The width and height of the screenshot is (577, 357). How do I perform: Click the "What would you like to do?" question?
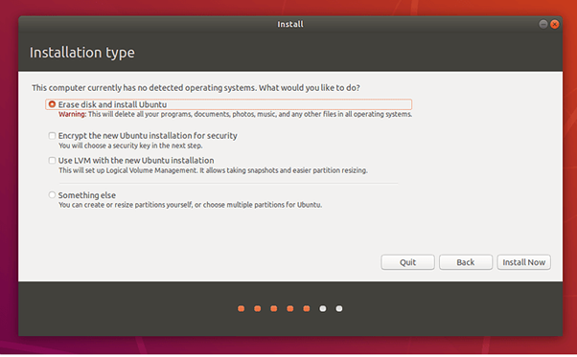pos(309,88)
